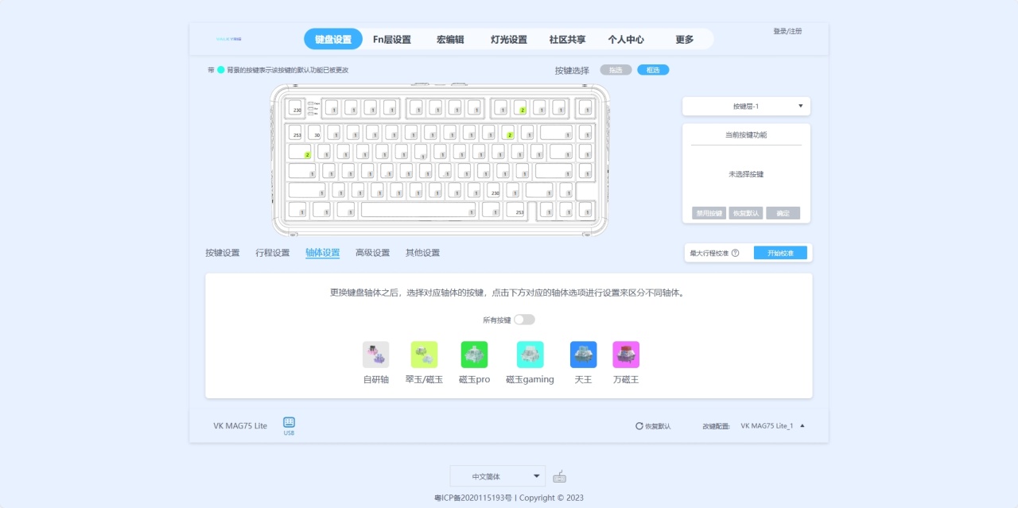Select the 翠玉/磁玉 switch icon
Screen dimensions: 1018x508
tap(424, 355)
